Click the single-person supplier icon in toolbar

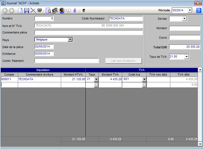tap(62, 11)
